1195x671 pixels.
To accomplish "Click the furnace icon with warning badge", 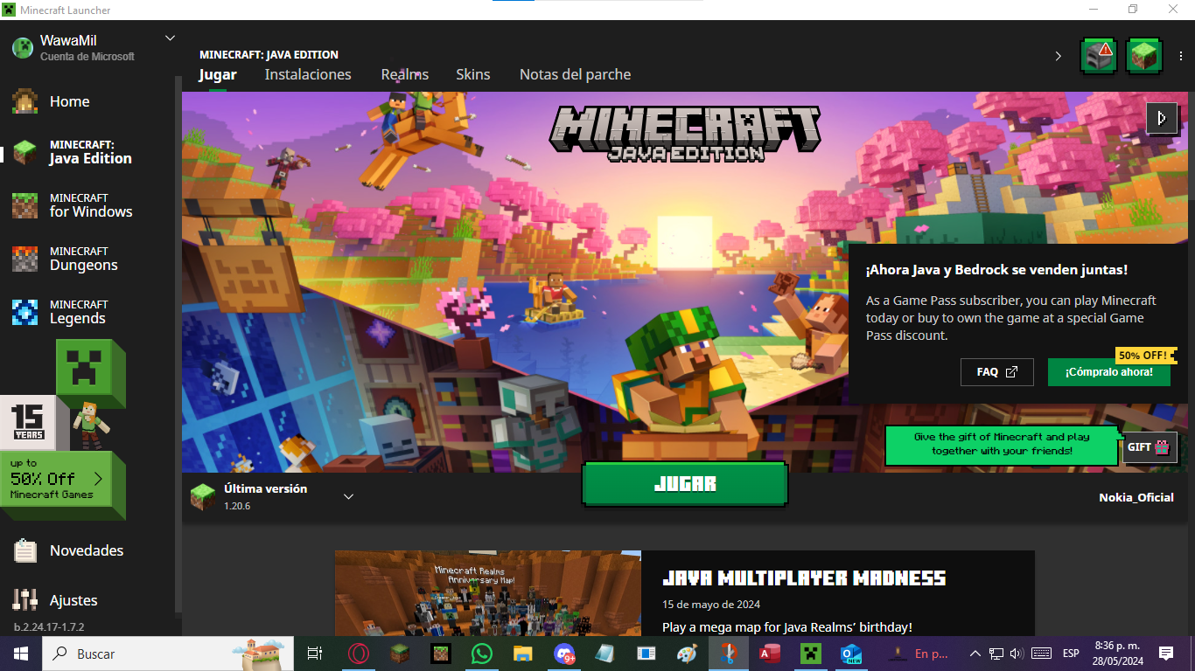I will coord(1098,56).
